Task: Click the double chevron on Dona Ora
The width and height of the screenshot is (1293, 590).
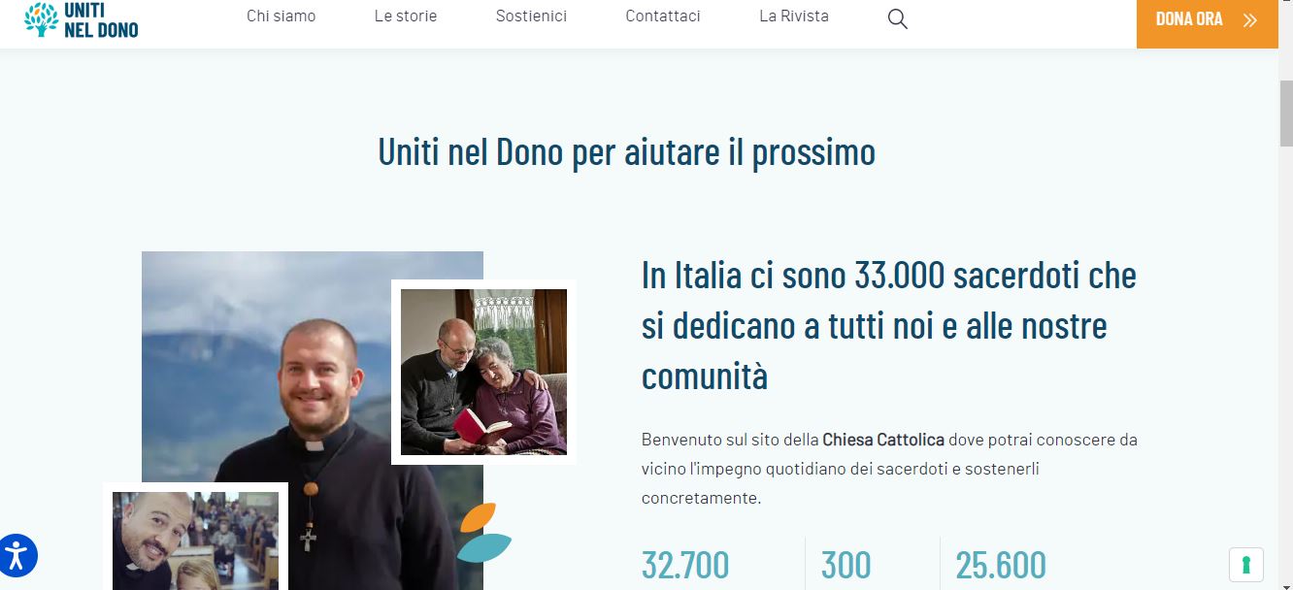Action: click(1250, 19)
